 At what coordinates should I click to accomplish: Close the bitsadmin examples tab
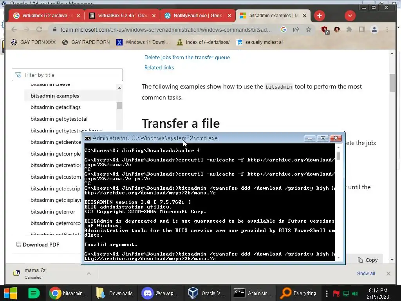(305, 16)
